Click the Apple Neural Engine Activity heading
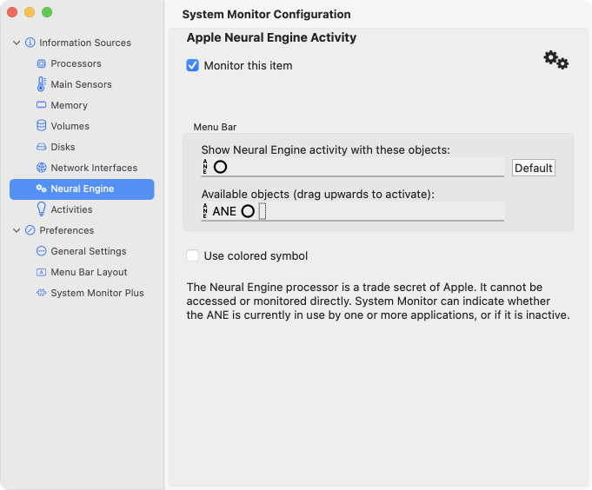The width and height of the screenshot is (592, 490). tap(271, 37)
